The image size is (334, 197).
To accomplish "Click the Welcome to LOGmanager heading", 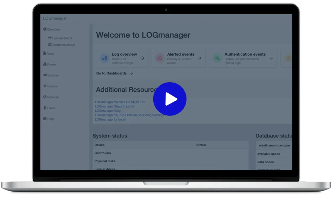I will pyautogui.click(x=143, y=35).
